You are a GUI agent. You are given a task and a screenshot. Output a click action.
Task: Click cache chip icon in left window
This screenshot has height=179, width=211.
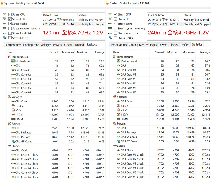click(x=4, y=24)
